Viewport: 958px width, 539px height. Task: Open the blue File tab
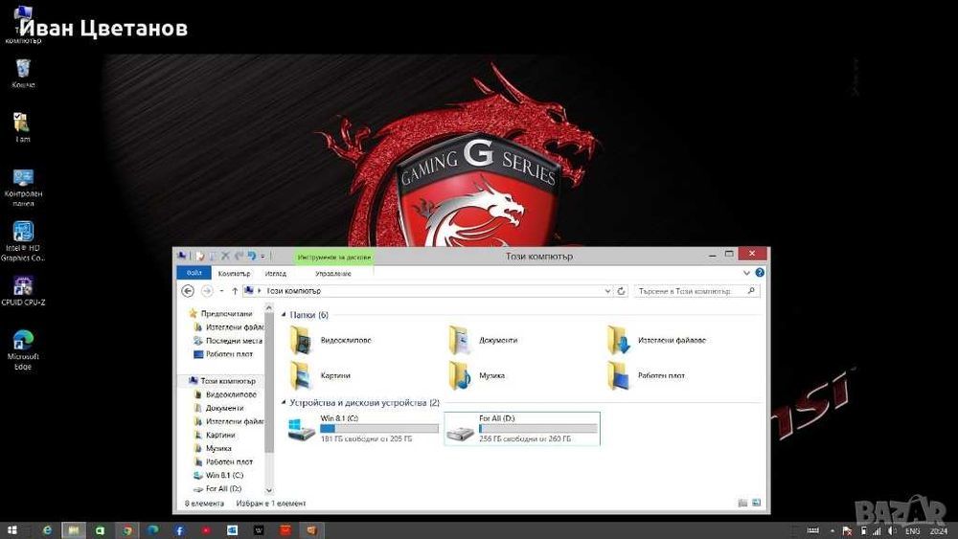tap(194, 273)
